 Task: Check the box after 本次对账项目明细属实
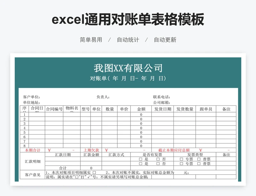click(94, 172)
